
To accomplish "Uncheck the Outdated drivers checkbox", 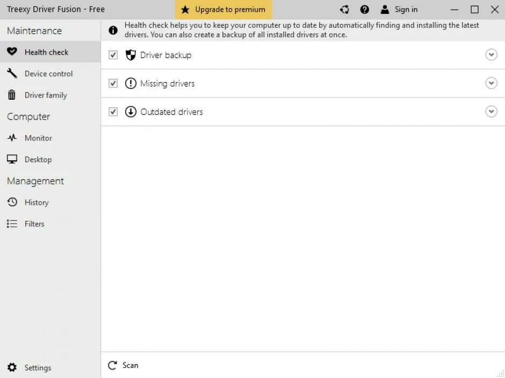I will pos(113,112).
